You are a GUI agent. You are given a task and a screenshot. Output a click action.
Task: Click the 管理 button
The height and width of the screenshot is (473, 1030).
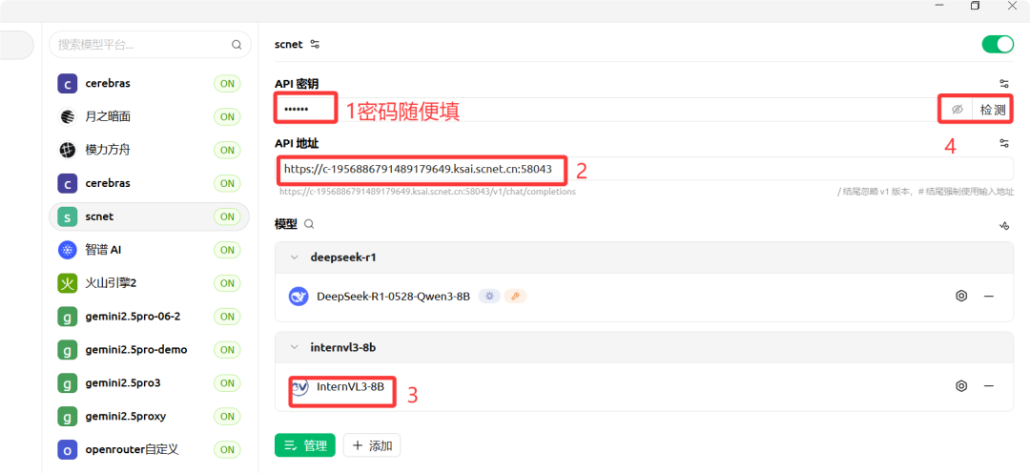pyautogui.click(x=305, y=445)
